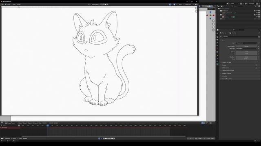This screenshot has height=146, width=261.
Task: Switch perspective/orthographic navigation button
Action: (x=213, y=30)
